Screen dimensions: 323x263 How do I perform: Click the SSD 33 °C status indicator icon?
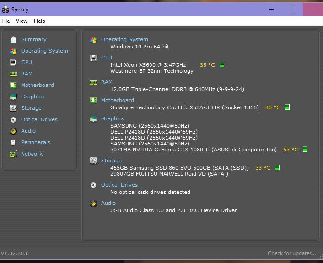click(277, 167)
